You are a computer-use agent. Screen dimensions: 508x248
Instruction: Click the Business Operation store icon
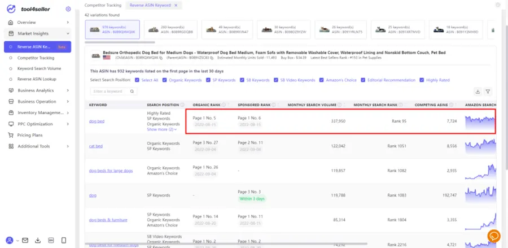pyautogui.click(x=11, y=102)
